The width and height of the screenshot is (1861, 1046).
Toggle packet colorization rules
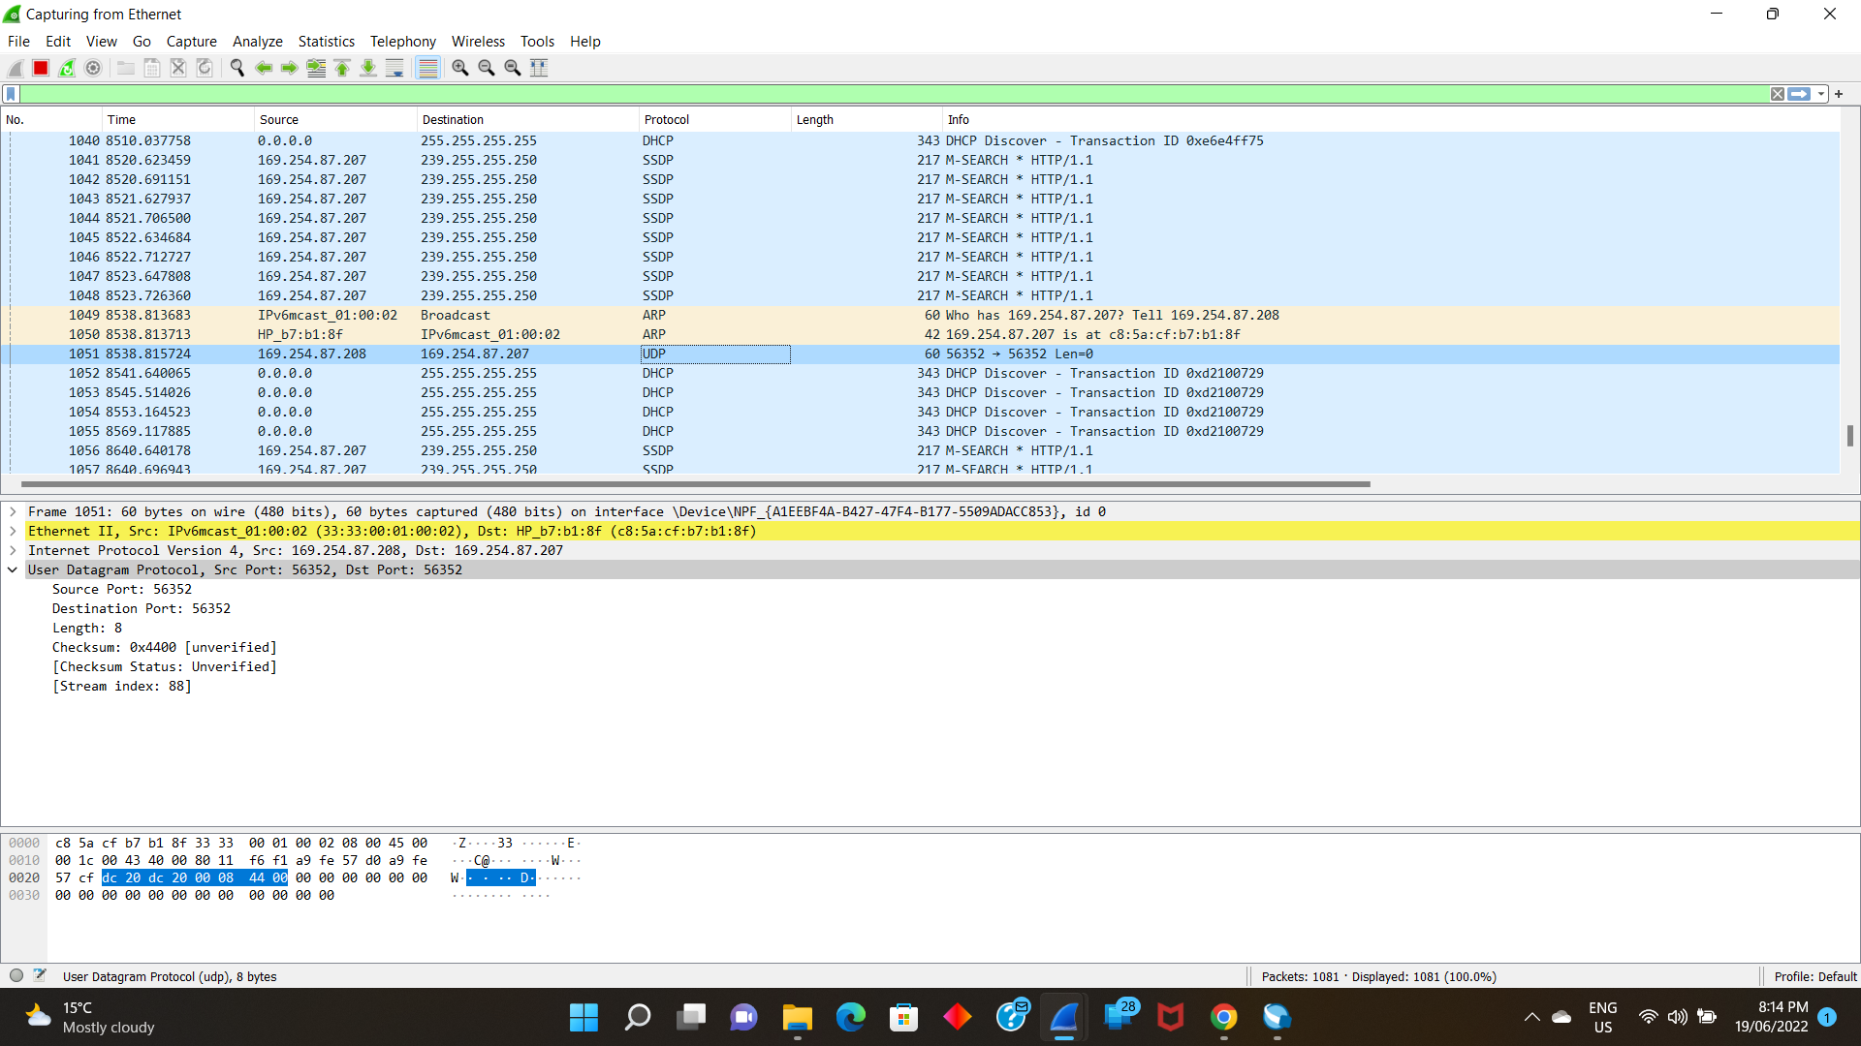(x=427, y=68)
